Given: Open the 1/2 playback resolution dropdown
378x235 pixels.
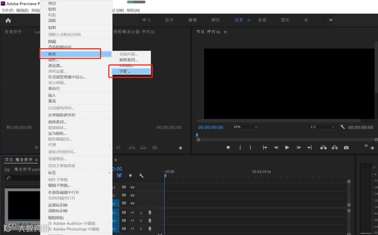Looking at the screenshot, I should tap(322, 127).
